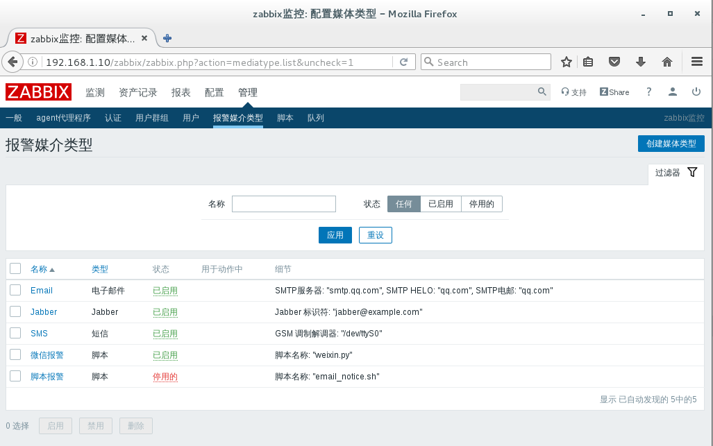The image size is (713, 446).
Task: Open the SMS media type link
Action: pos(39,334)
